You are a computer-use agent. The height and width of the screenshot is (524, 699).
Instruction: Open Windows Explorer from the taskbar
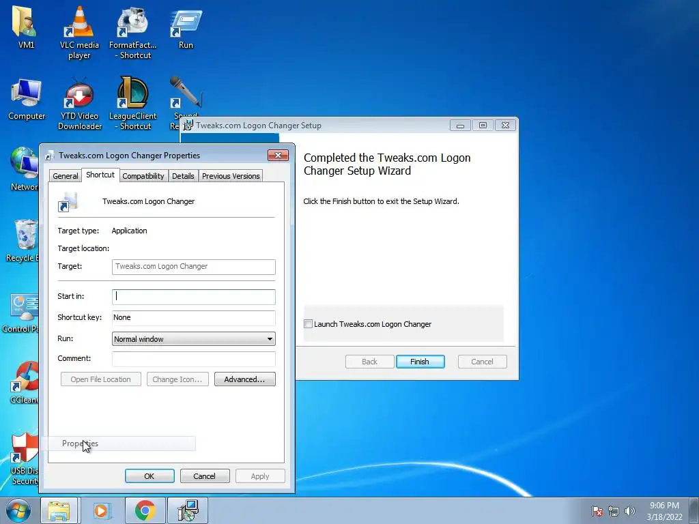tap(59, 510)
